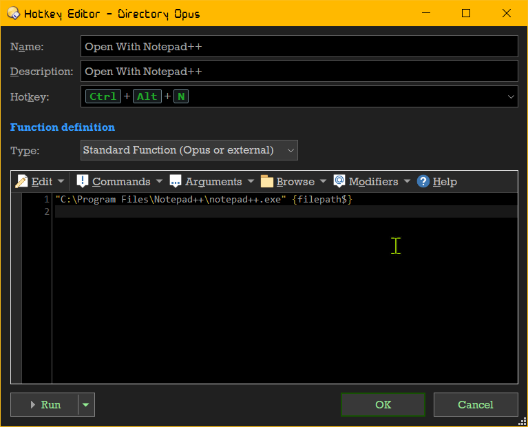The width and height of the screenshot is (528, 427).
Task: Click the N key badge in Hotkey
Action: point(181,96)
